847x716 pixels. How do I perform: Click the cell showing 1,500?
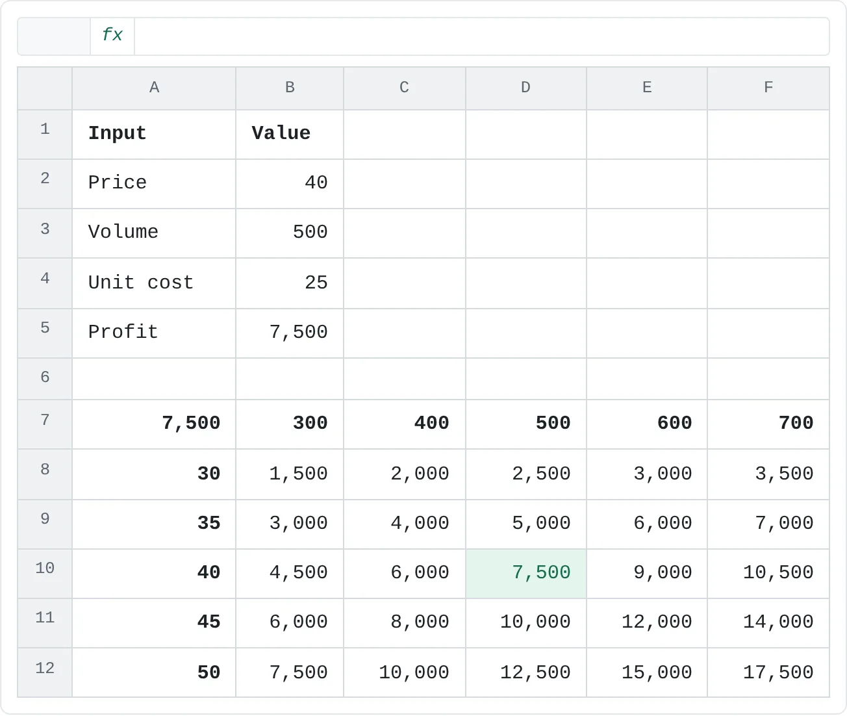[290, 474]
